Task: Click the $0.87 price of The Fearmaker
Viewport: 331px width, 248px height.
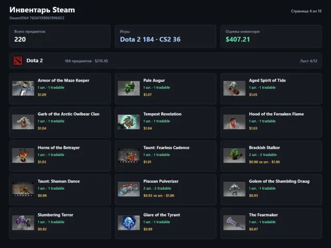Action: [x=253, y=229]
